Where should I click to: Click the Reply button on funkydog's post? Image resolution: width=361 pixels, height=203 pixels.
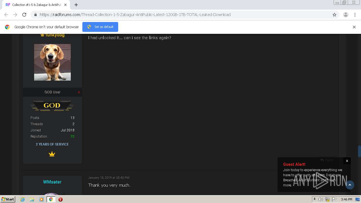click(x=327, y=160)
